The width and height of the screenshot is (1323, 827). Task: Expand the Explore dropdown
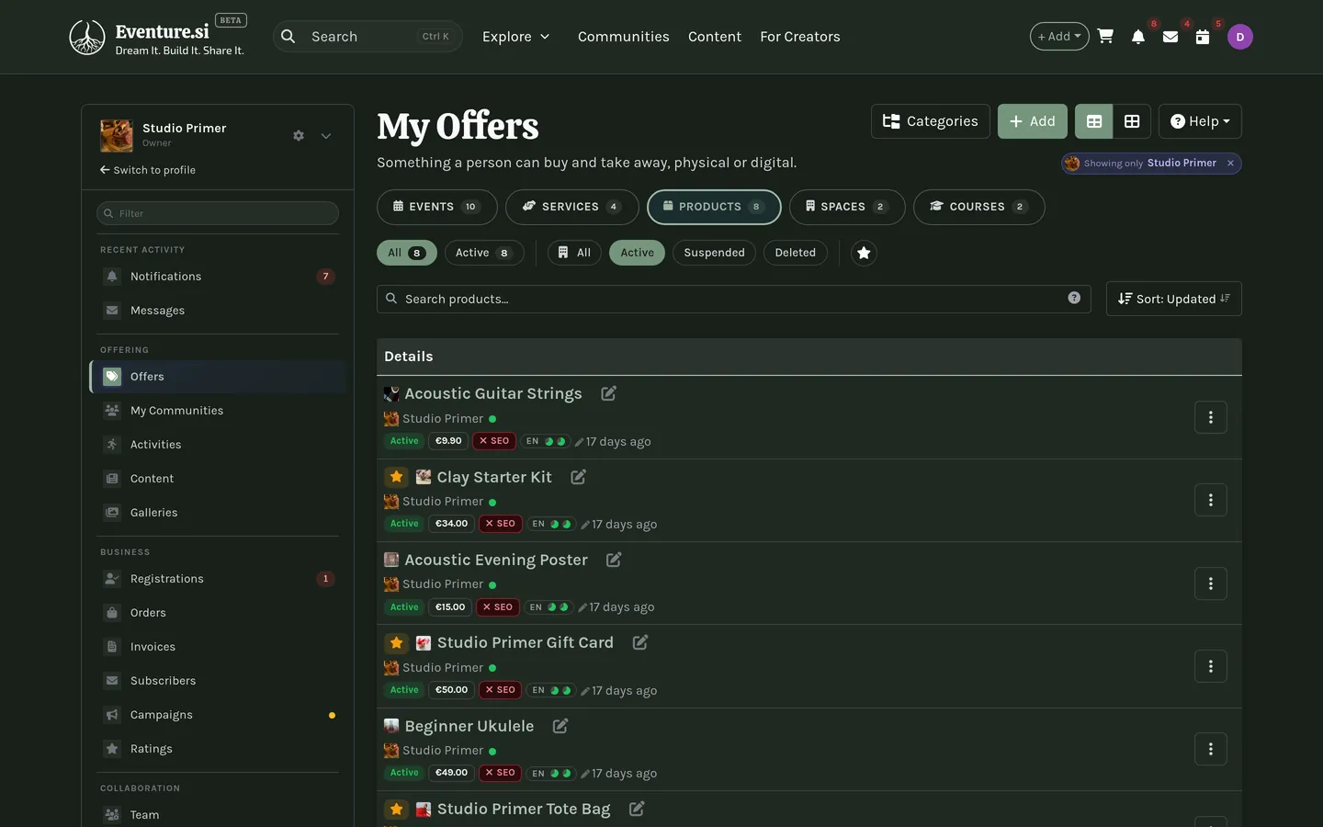[516, 37]
